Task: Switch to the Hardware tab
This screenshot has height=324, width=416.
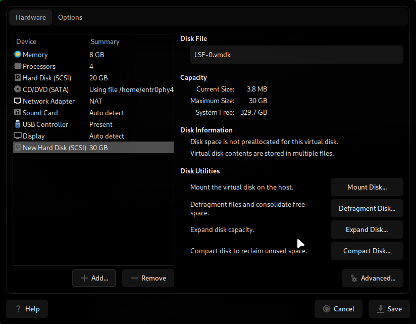Action: pos(30,17)
